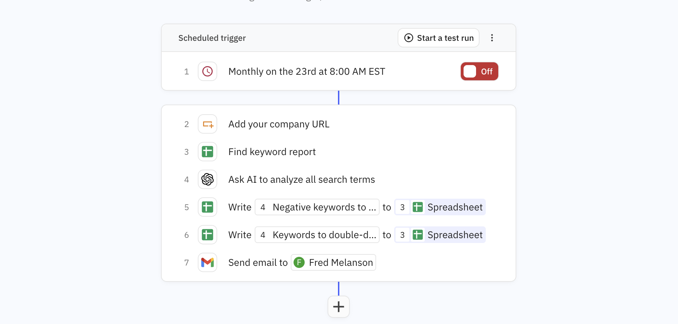Select the orange Add URL icon on step 2

click(207, 124)
